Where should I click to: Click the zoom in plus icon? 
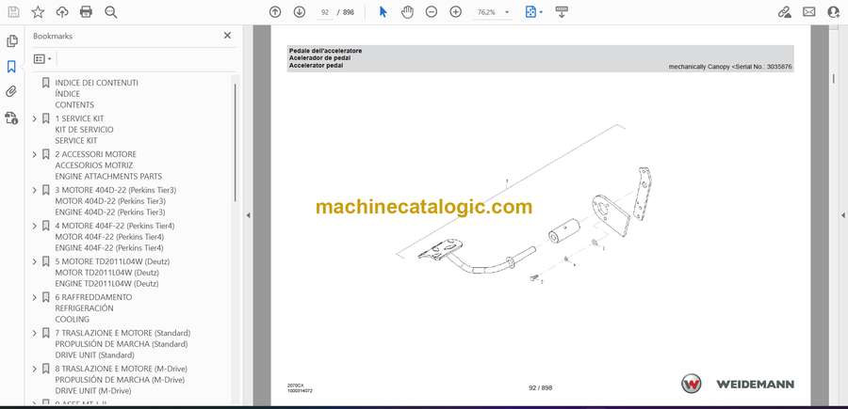tap(456, 12)
